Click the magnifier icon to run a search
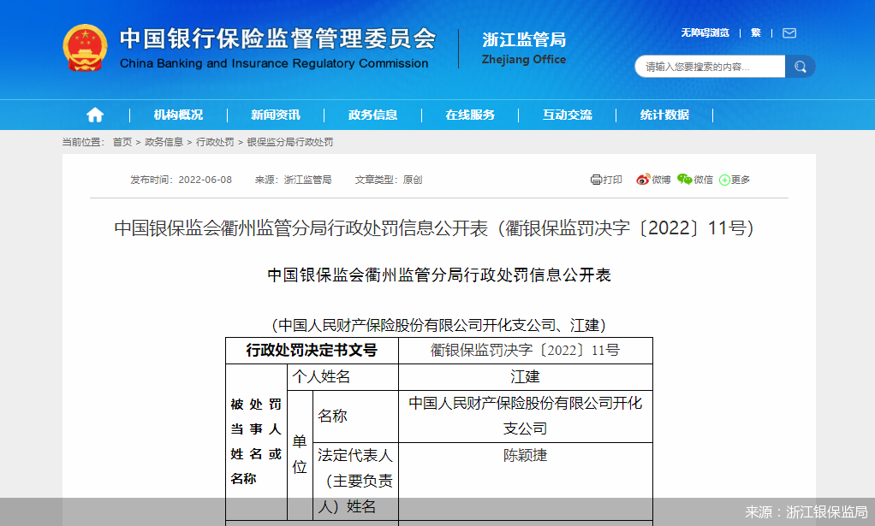 click(800, 66)
